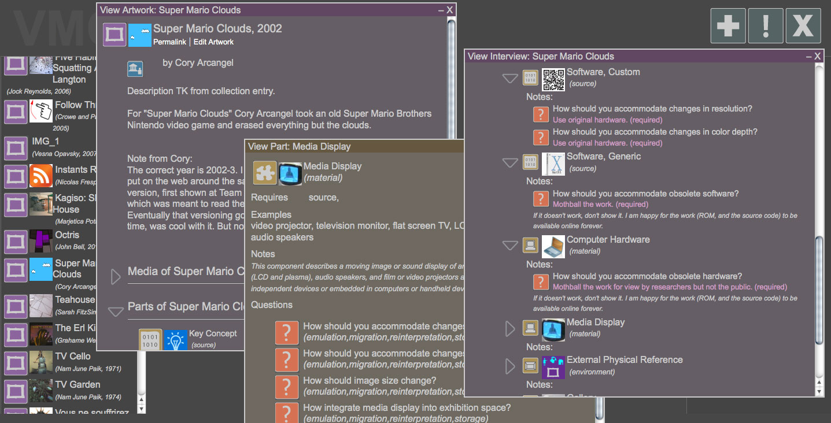Select 'IMG_1' in the artwork list
831x423 pixels.
(46, 141)
